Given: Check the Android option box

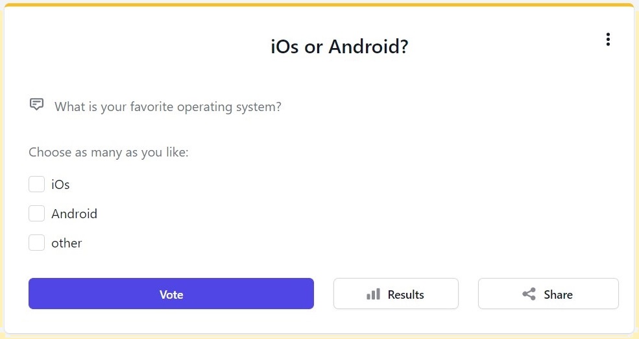Looking at the screenshot, I should coord(37,214).
